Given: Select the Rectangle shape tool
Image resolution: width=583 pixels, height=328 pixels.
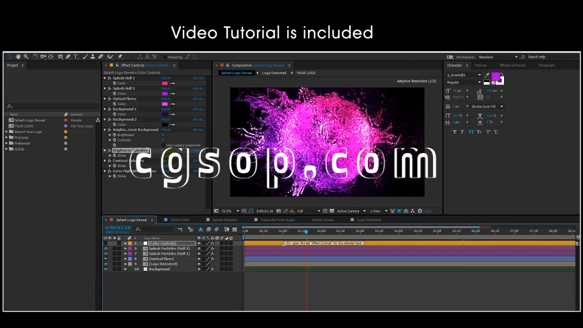Looking at the screenshot, I should coord(60,56).
